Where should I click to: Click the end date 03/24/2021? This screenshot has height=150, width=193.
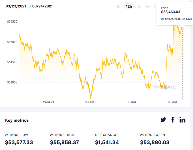pyautogui.click(x=42, y=6)
